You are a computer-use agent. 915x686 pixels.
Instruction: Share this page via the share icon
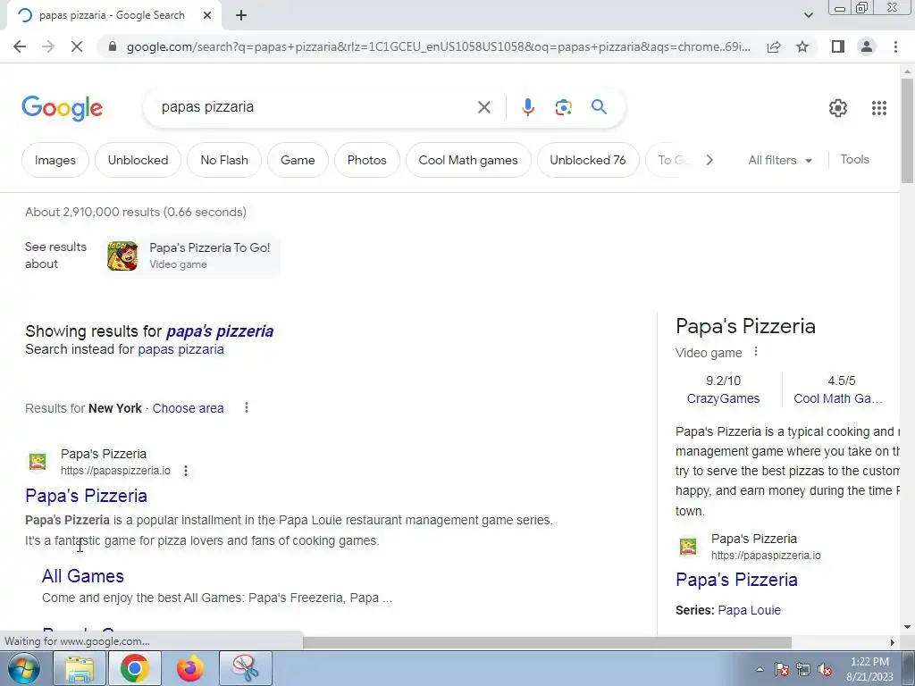coord(774,46)
